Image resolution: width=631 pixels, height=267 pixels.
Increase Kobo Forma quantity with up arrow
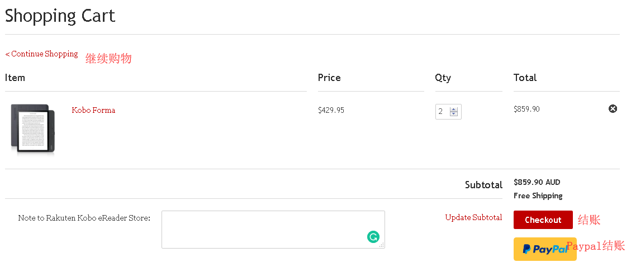coord(454,109)
